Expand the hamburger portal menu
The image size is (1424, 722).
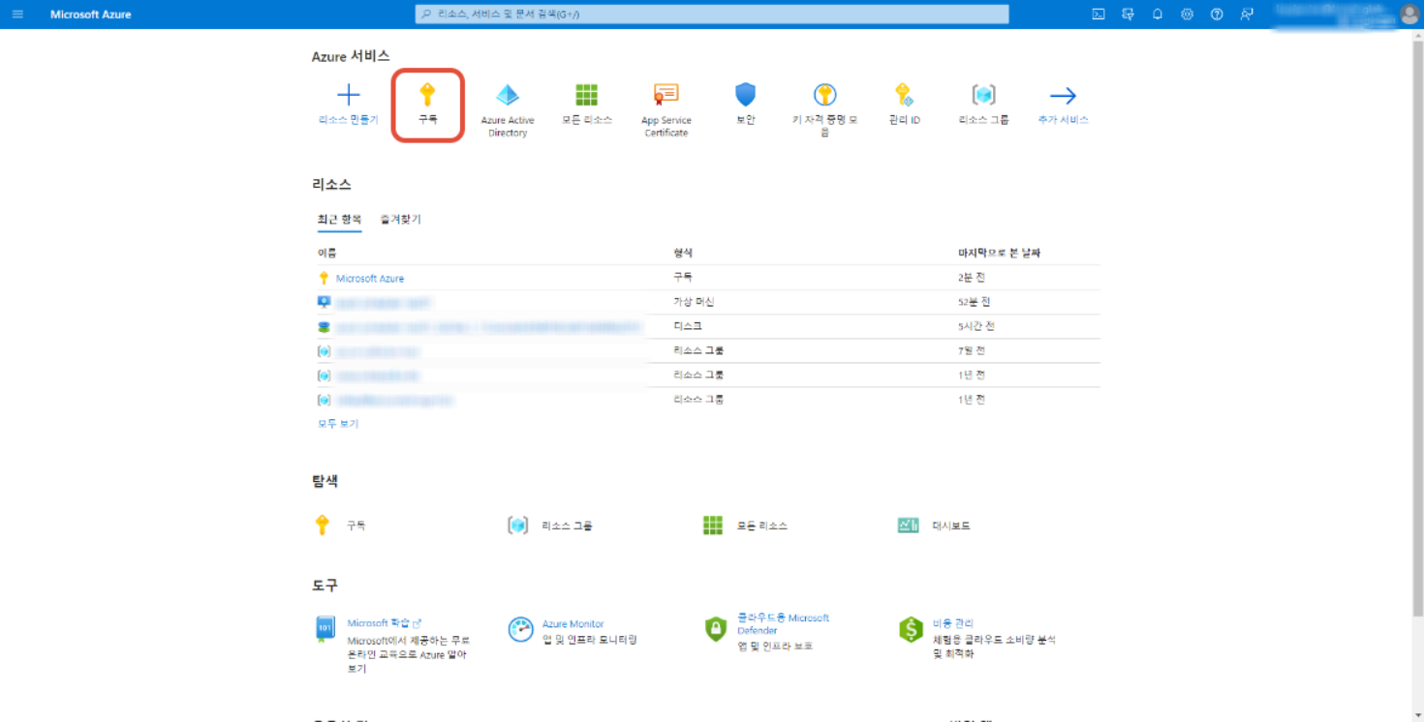[17, 15]
